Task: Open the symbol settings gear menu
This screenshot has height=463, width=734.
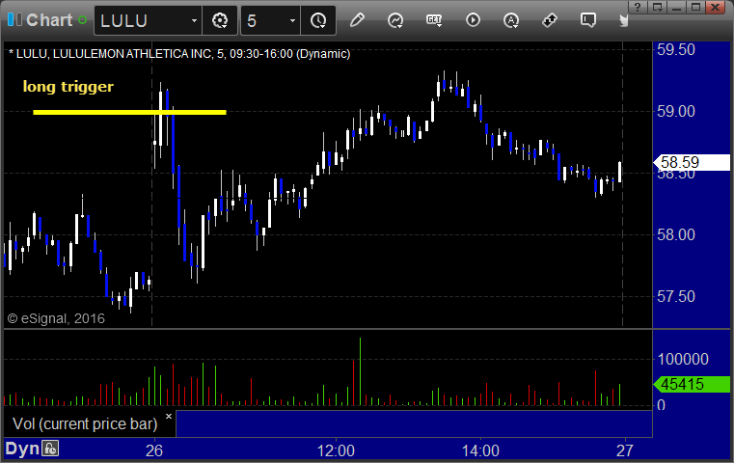Action: tap(220, 20)
